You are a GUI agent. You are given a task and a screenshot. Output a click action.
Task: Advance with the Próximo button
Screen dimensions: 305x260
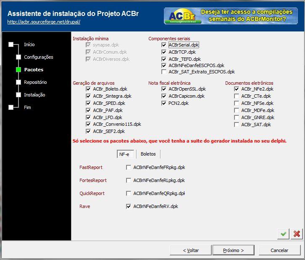tap(234, 250)
